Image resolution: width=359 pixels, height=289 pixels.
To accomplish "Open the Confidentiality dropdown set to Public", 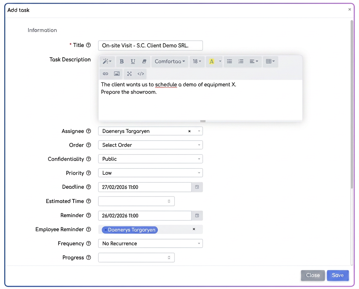I will click(151, 159).
